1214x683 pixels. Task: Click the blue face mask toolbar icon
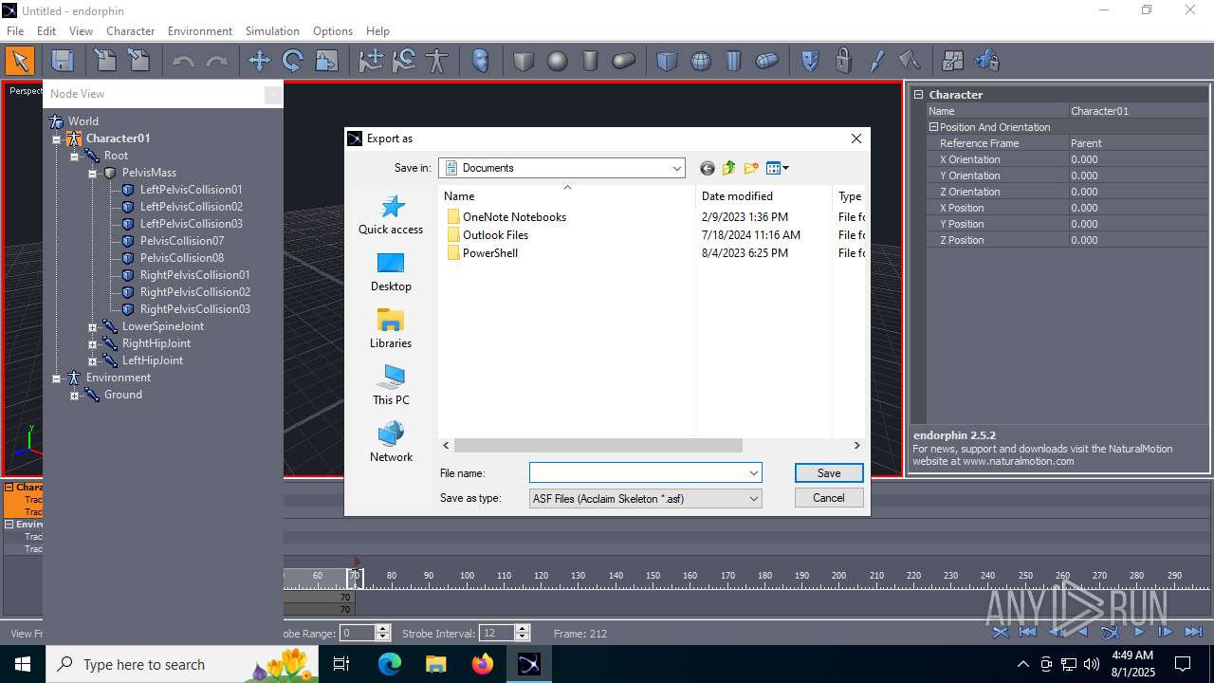[481, 62]
